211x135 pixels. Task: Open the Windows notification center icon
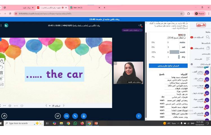207,123
